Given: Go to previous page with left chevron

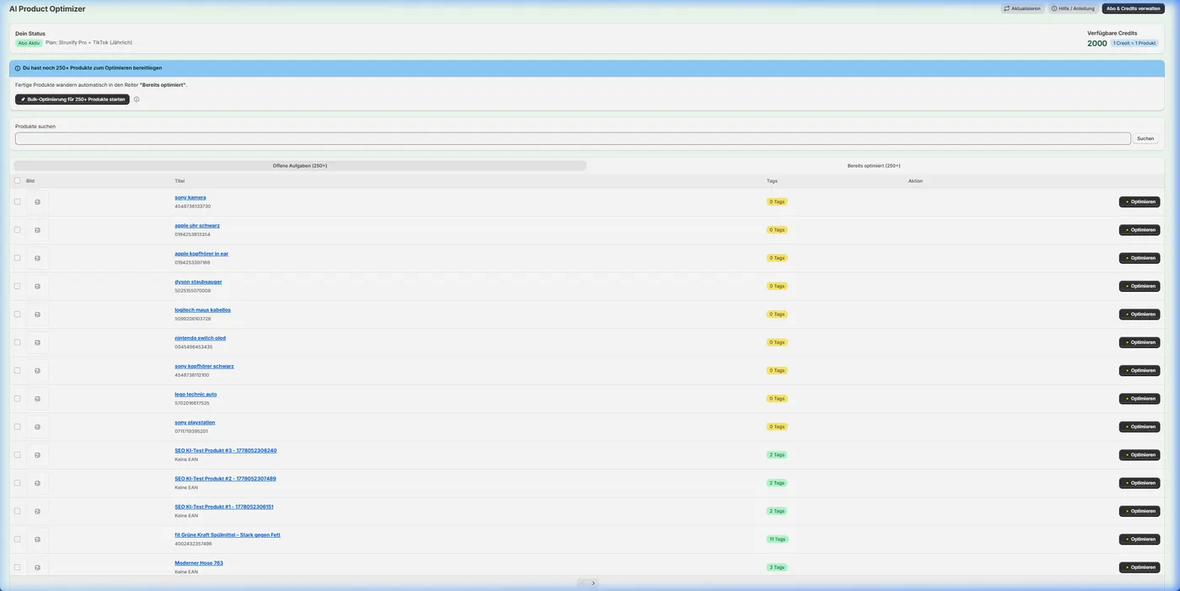Looking at the screenshot, I should (x=582, y=583).
